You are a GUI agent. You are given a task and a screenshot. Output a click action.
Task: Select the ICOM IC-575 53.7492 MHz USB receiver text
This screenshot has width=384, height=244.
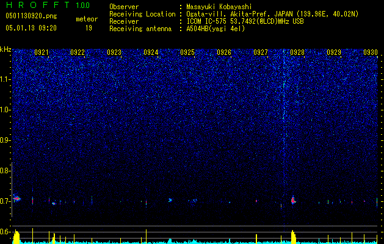(245, 21)
